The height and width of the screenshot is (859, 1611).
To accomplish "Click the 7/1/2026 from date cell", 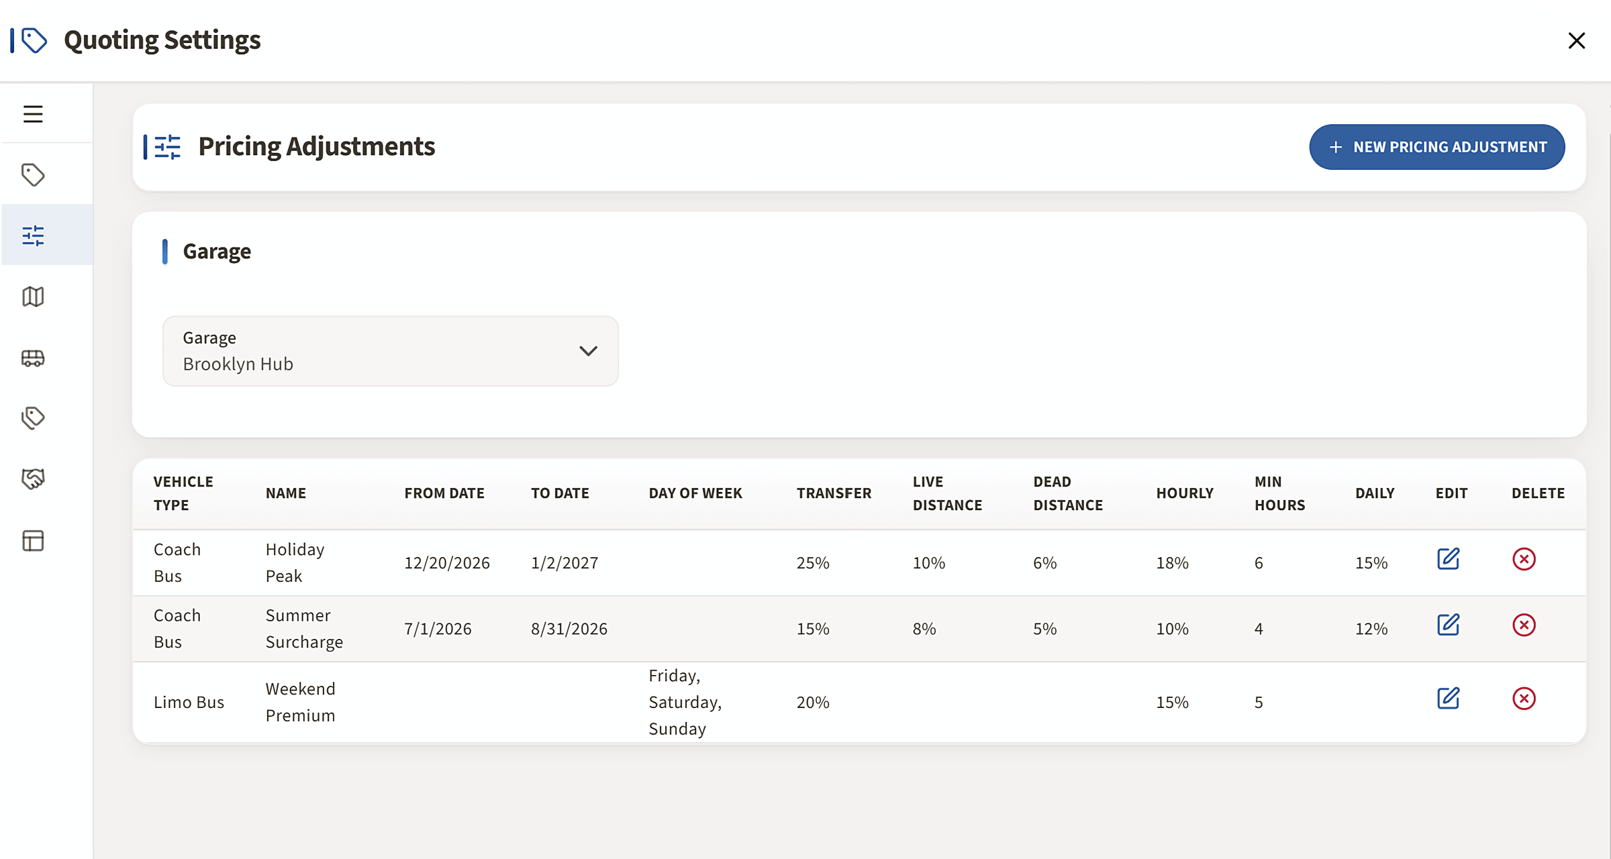I will pos(438,628).
